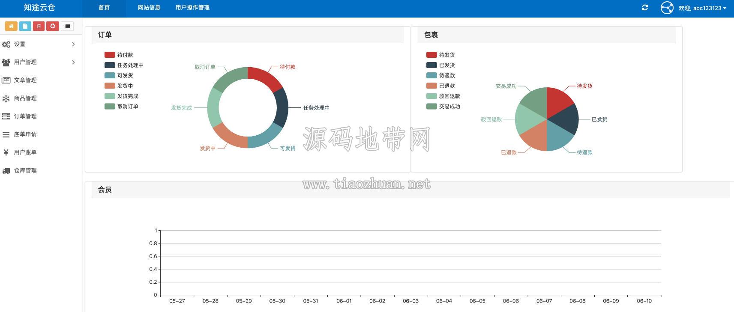Click the 已发货 callout label by pie

pyautogui.click(x=599, y=119)
